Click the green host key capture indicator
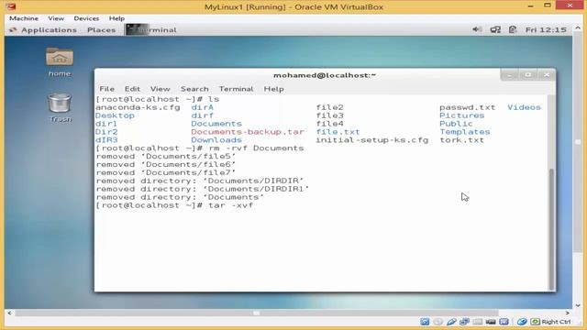This screenshot has height=330, width=587. [536, 322]
